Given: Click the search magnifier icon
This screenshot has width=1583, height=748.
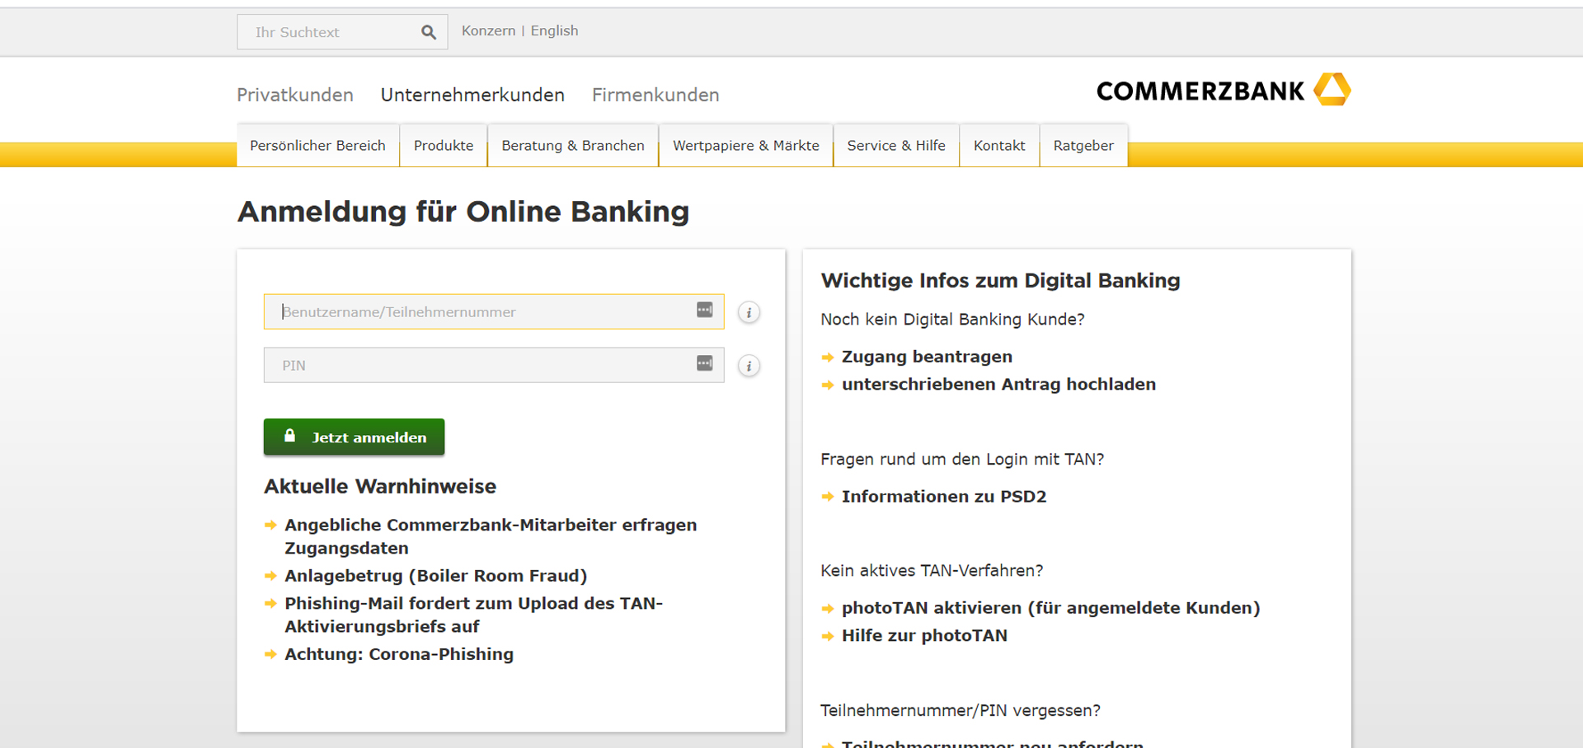Looking at the screenshot, I should click(x=429, y=32).
